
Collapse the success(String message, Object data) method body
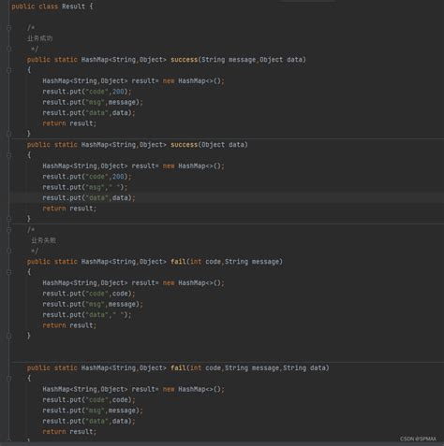coord(8,70)
